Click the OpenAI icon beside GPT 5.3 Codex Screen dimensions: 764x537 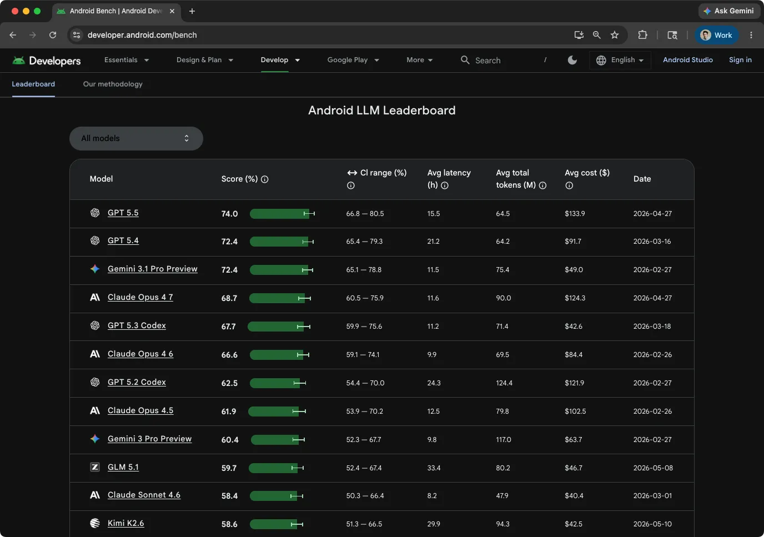[95, 325]
